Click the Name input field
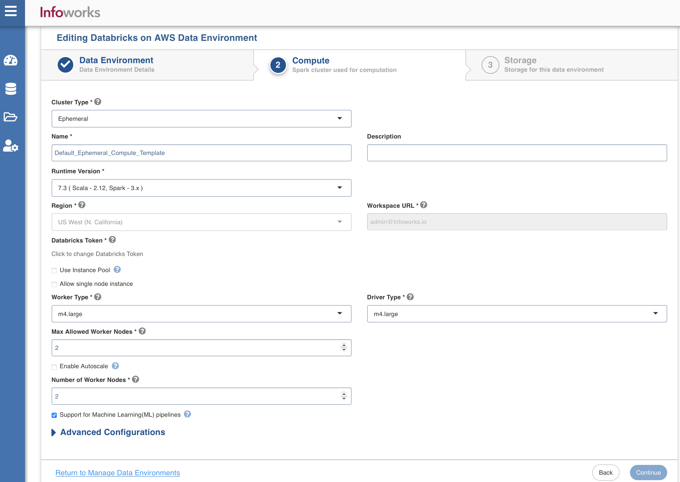Image resolution: width=680 pixels, height=482 pixels. click(x=201, y=153)
